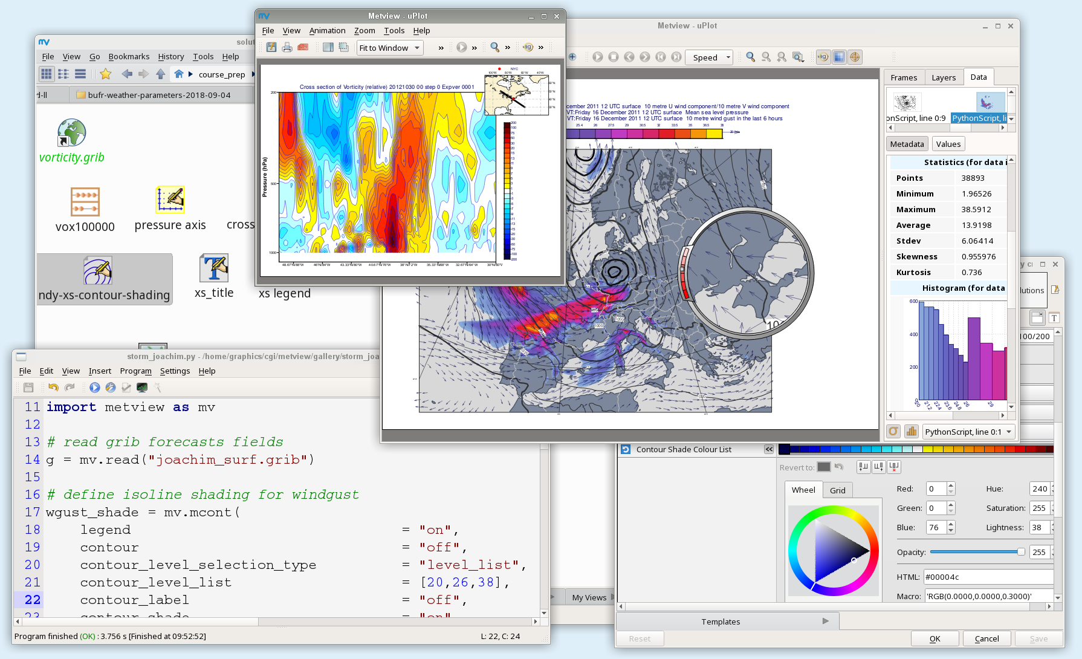The height and width of the screenshot is (659, 1082).
Task: Collapse the Contour Shade Colour List panel
Action: coord(769,449)
